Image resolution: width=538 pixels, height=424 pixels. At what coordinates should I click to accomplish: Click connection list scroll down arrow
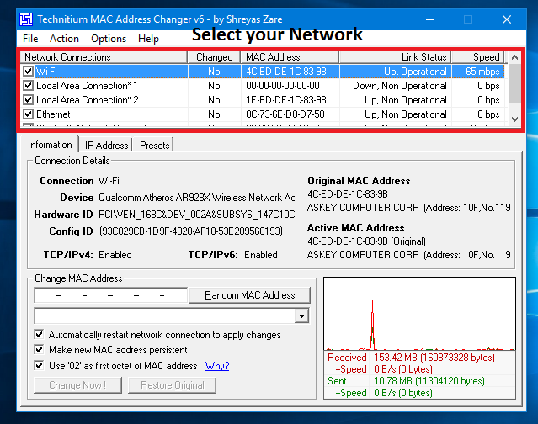point(514,119)
